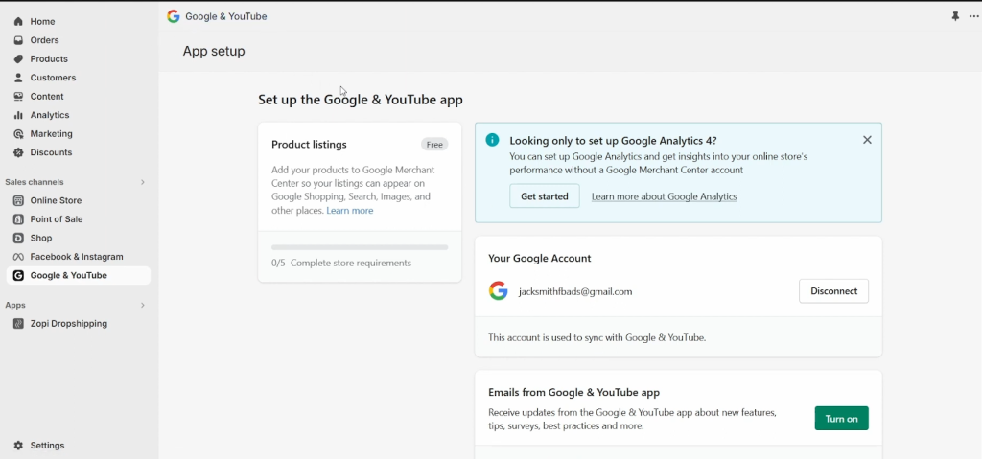Turn on emails from Google & YouTube app
Screen dimensions: 982x459
pos(841,419)
